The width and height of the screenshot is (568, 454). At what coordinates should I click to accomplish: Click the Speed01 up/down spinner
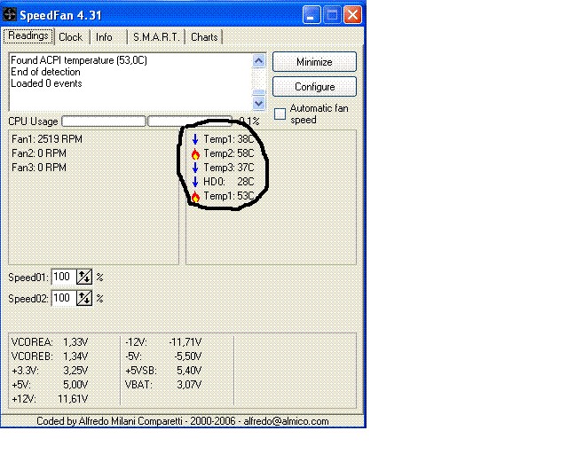[84, 278]
